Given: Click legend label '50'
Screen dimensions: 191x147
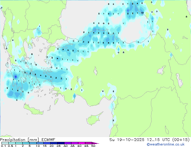Looking at the screenshot, I should pyautogui.click(x=93, y=146).
